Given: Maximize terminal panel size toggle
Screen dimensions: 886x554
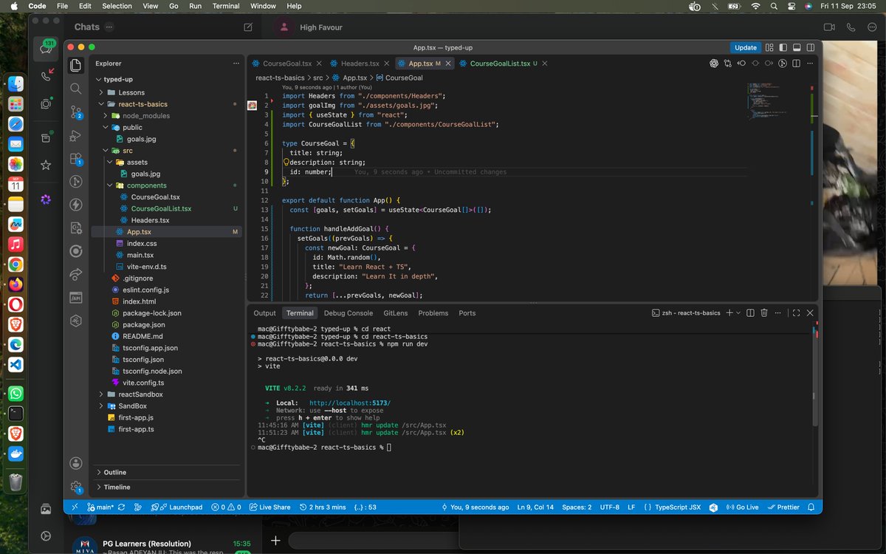Looking at the screenshot, I should point(796,313).
